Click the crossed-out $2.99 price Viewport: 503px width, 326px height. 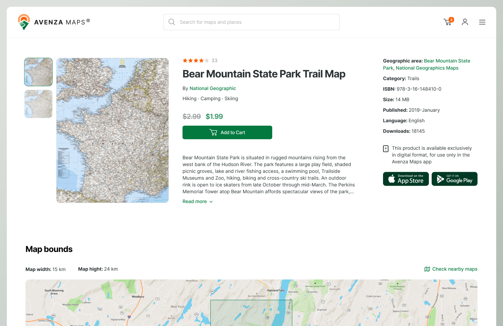click(192, 116)
